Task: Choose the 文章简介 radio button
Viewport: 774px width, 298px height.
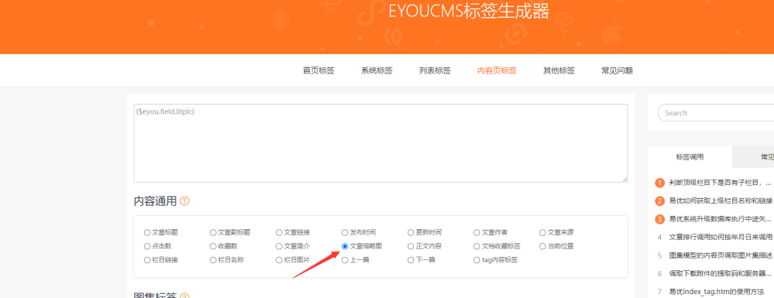Action: click(279, 246)
